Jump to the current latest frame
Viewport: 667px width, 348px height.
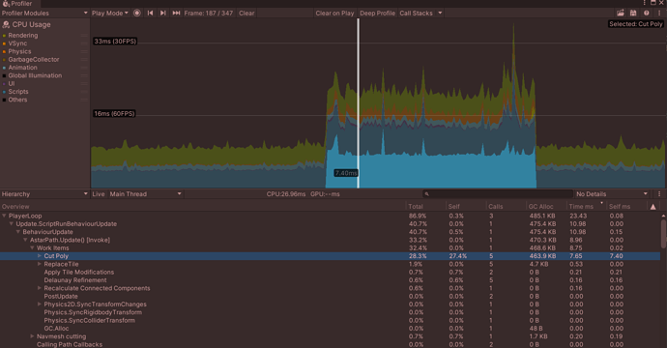(x=176, y=14)
